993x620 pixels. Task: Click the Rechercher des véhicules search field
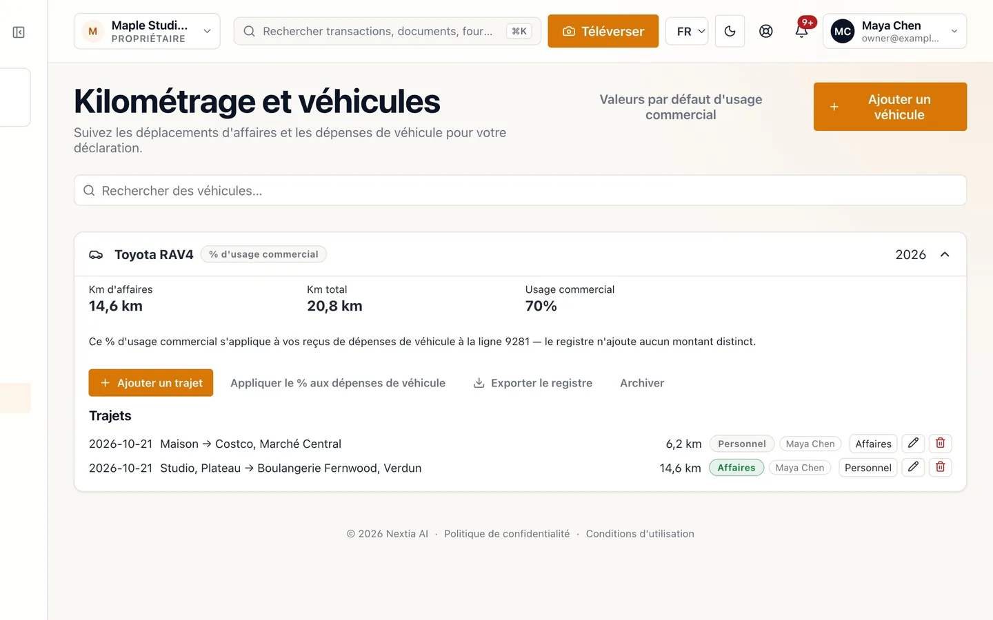520,190
